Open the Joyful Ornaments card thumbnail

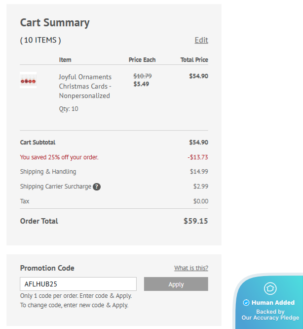tap(28, 81)
